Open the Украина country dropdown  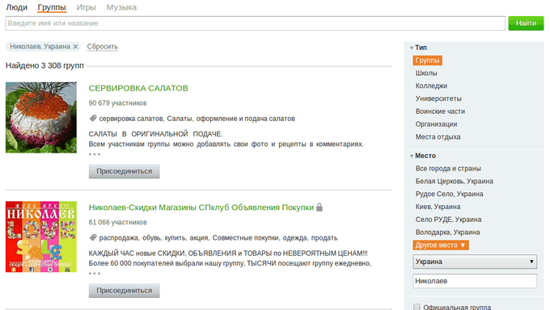click(475, 262)
